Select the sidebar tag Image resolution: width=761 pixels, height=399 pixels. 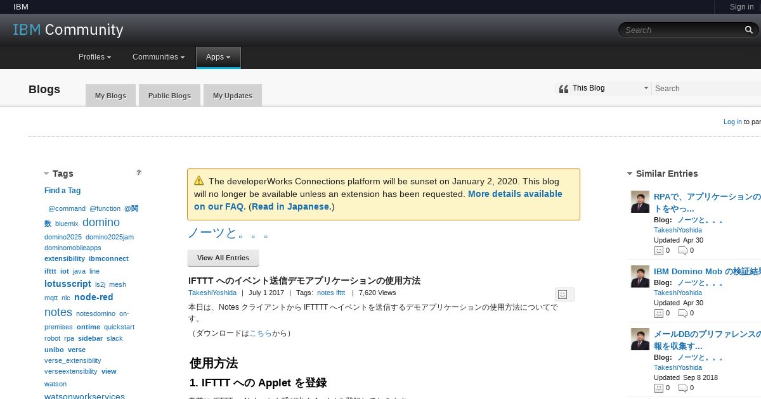[91, 338]
